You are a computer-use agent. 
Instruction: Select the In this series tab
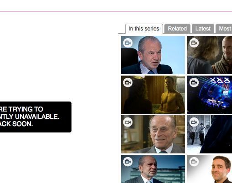(x=144, y=29)
